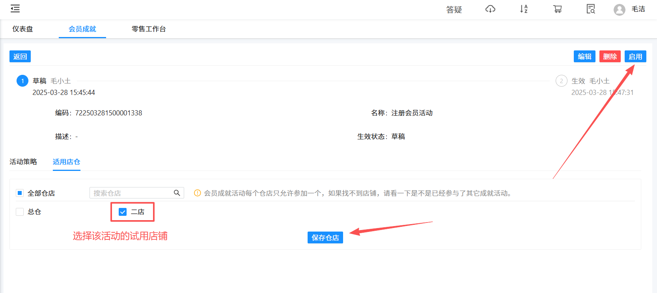
Task: Check the 总仓 checkbox
Action: [x=20, y=212]
